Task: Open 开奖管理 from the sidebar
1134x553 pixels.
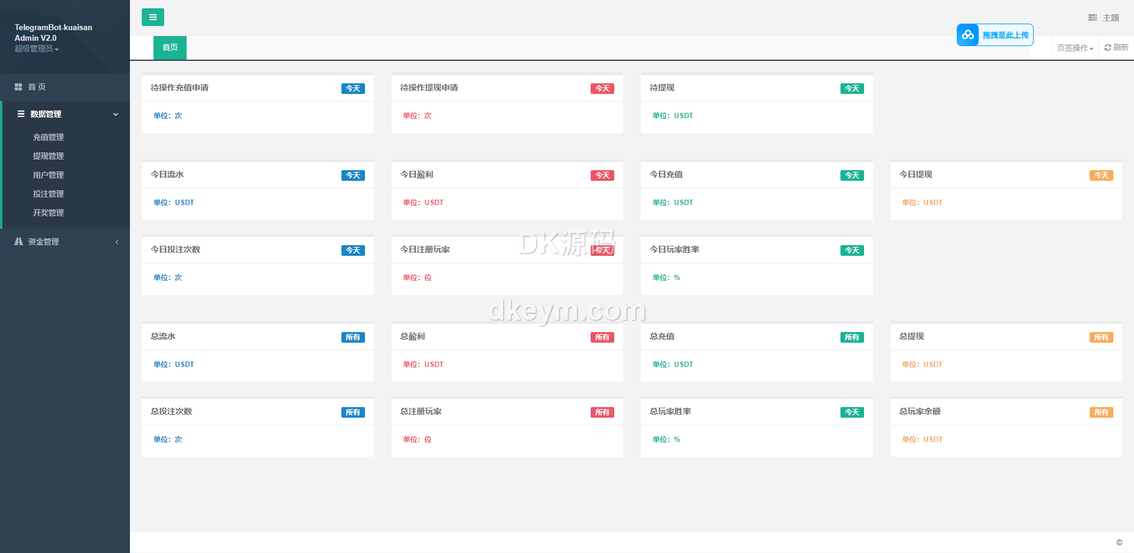Action: pyautogui.click(x=48, y=213)
